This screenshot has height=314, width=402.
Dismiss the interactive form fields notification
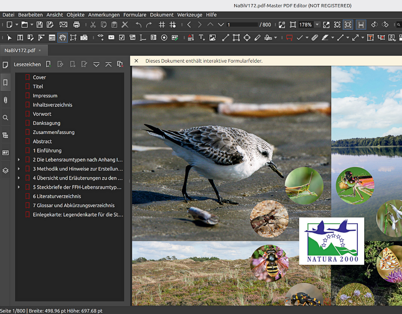[137, 60]
